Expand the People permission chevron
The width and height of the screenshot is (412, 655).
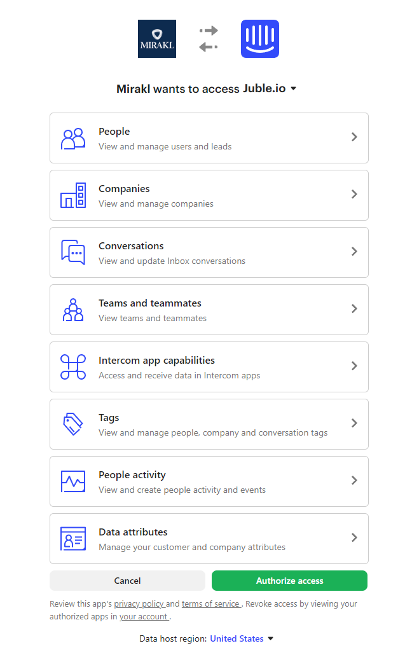point(354,137)
